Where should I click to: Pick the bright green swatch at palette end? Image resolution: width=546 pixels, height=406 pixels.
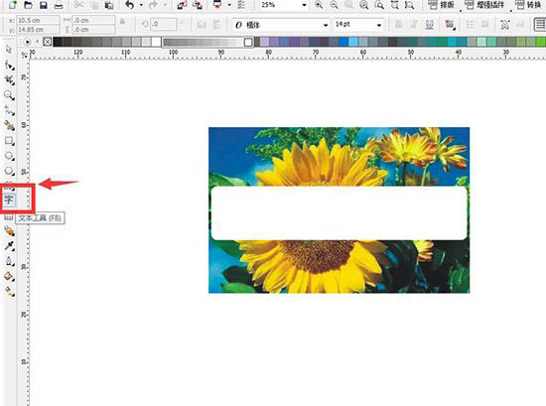541,42
